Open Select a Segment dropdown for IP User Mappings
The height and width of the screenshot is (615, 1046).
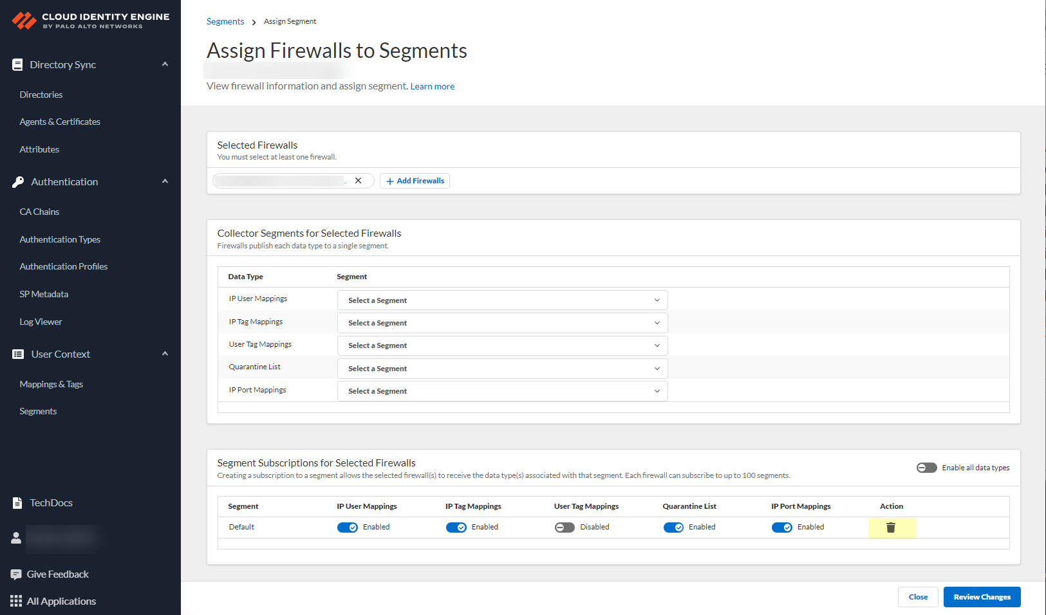coord(502,300)
